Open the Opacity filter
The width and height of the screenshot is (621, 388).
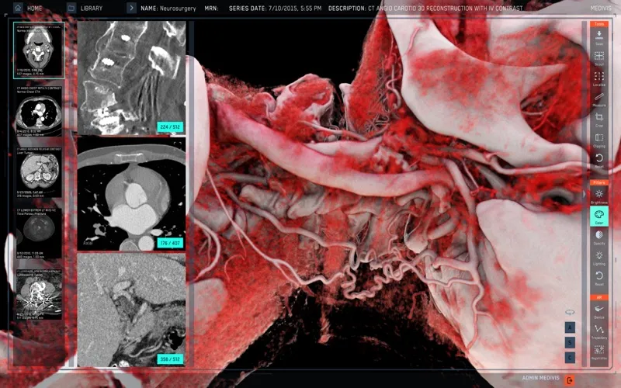point(598,237)
